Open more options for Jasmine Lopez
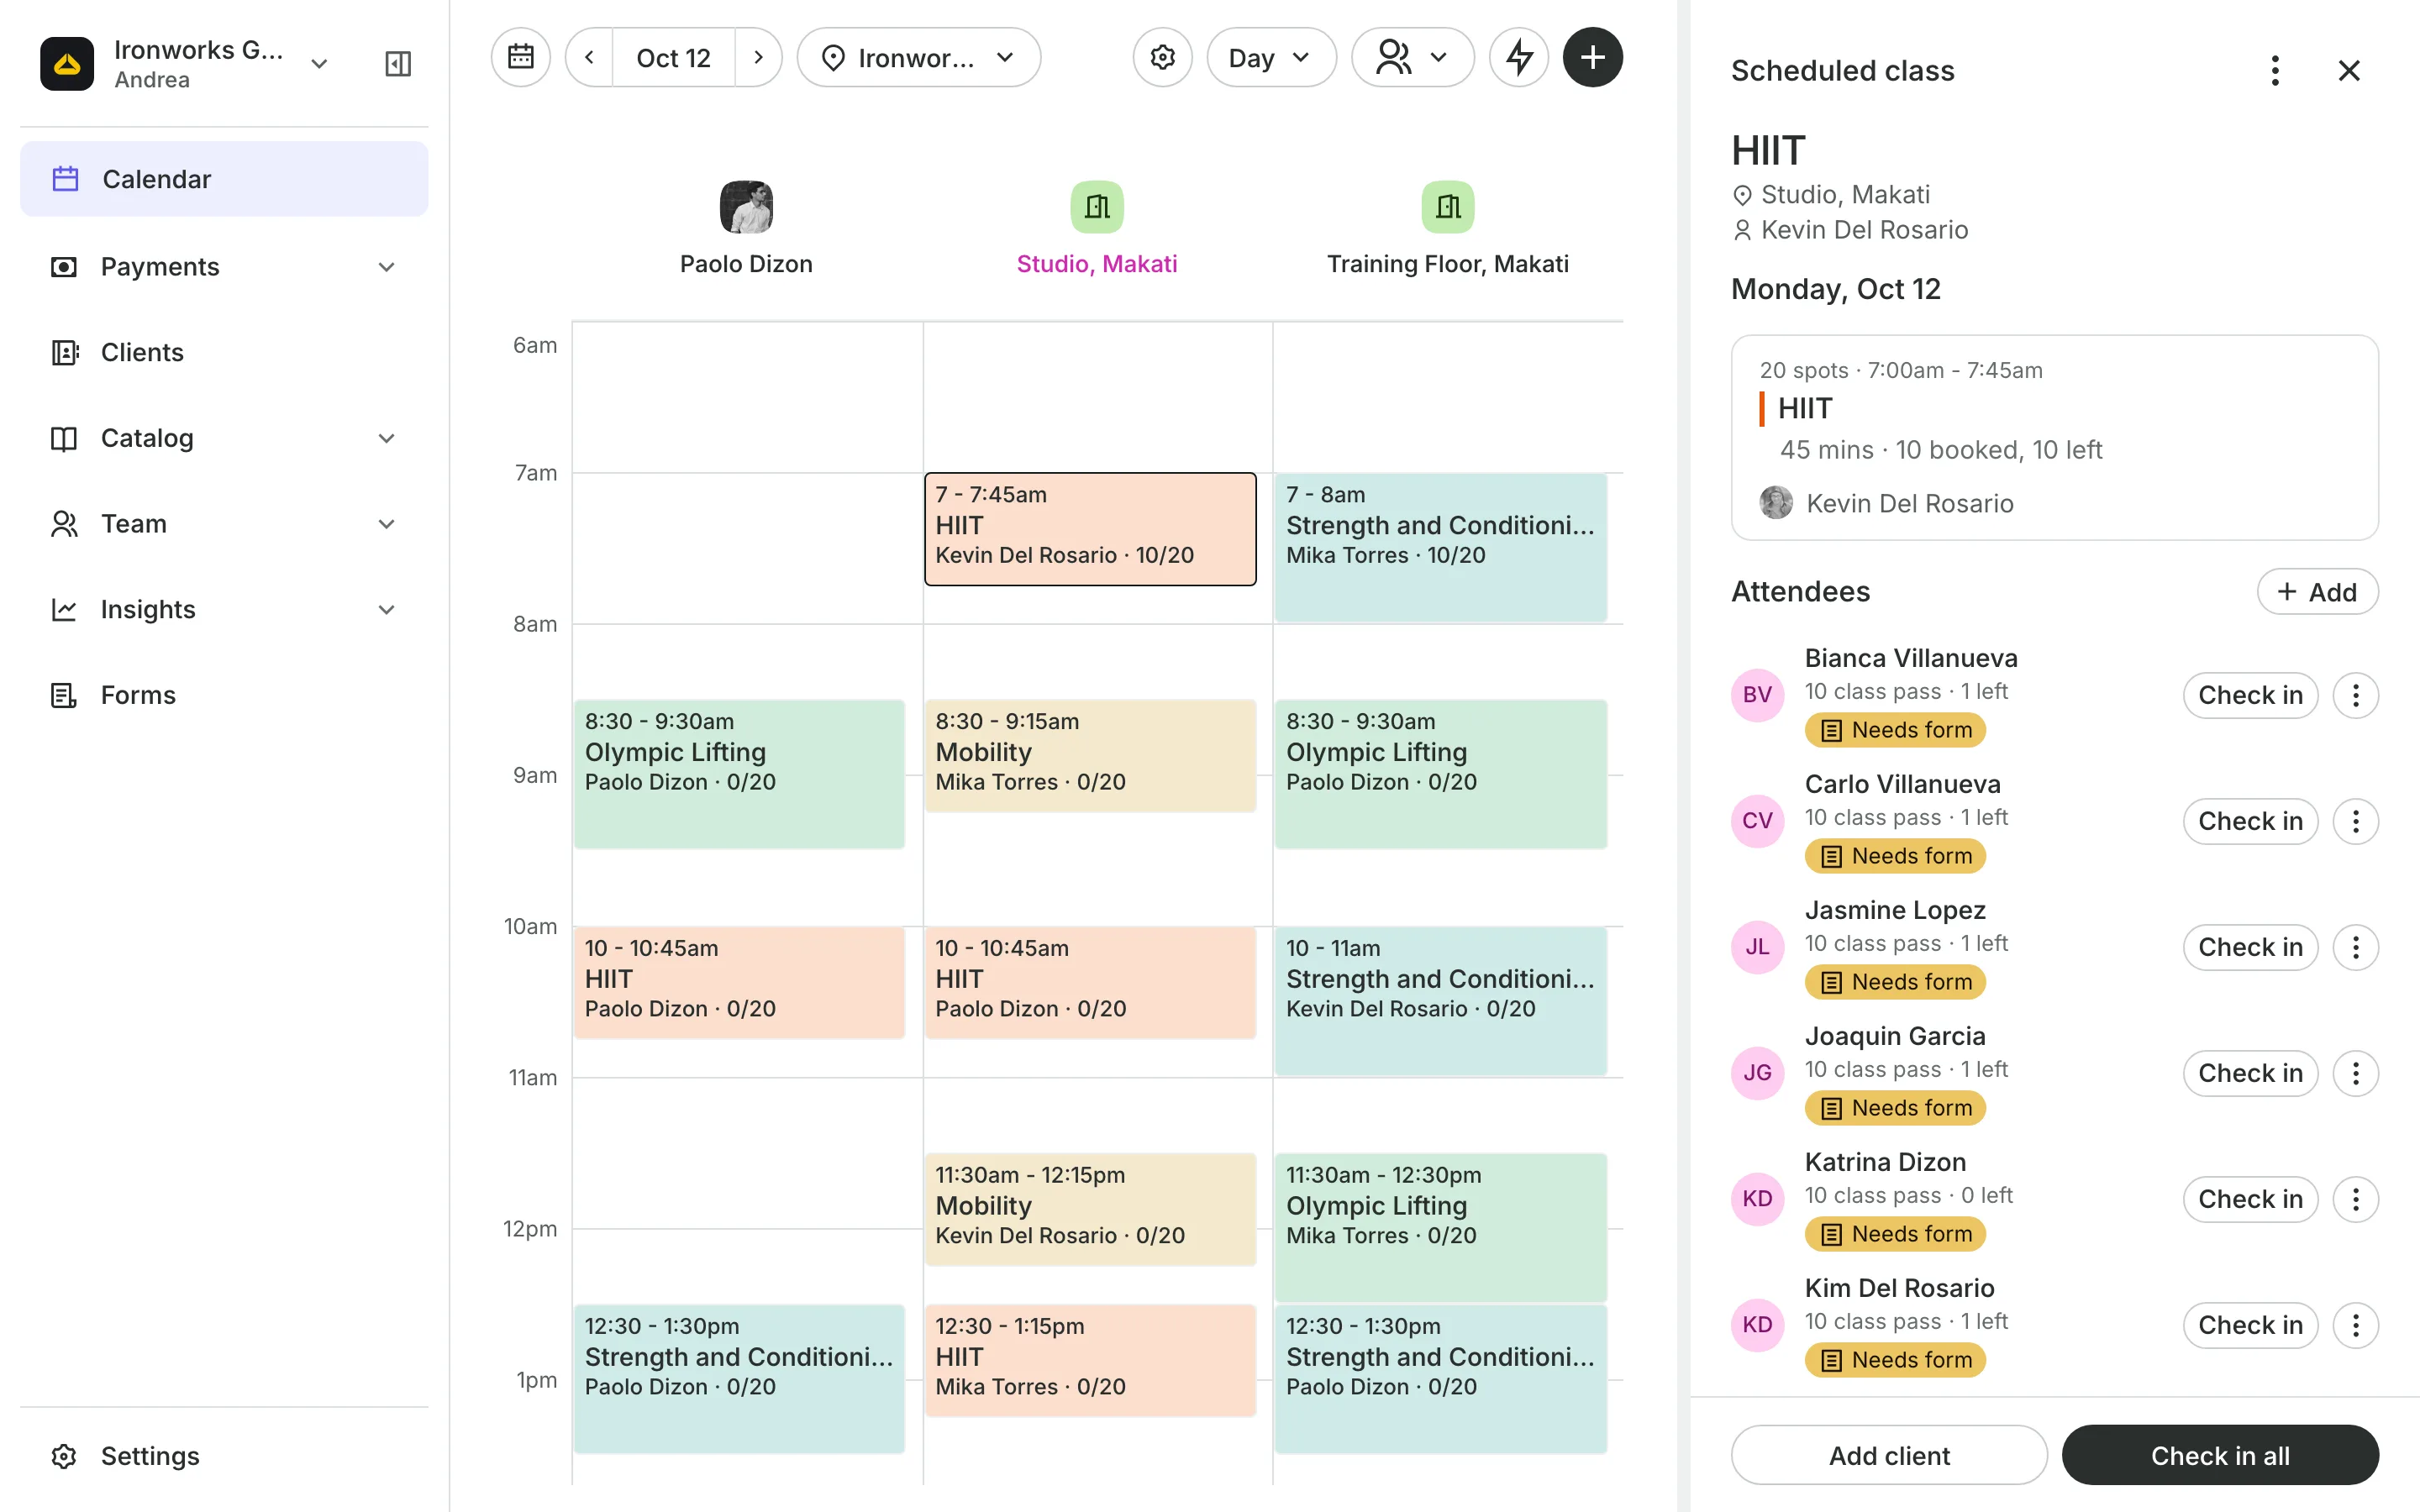The width and height of the screenshot is (2420, 1512). [x=2355, y=947]
